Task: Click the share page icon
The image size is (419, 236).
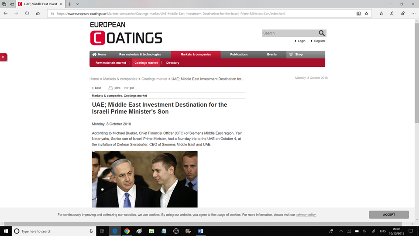Action: pos(403,14)
